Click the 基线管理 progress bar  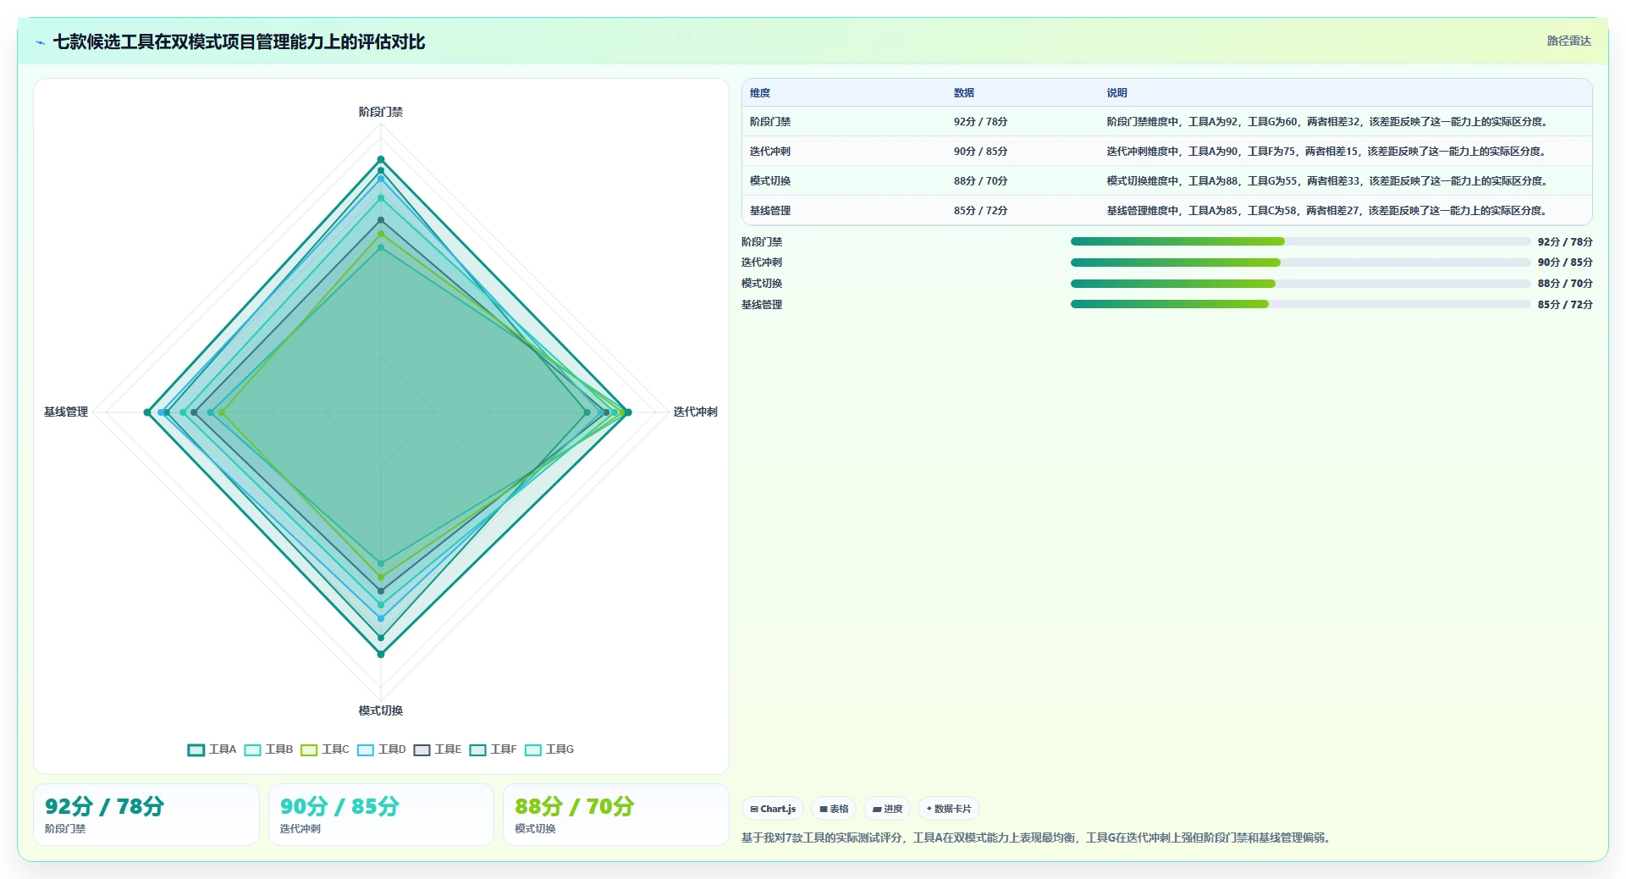tap(1300, 304)
